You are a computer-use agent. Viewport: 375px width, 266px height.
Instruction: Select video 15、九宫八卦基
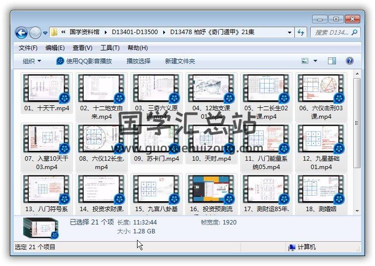(156, 194)
